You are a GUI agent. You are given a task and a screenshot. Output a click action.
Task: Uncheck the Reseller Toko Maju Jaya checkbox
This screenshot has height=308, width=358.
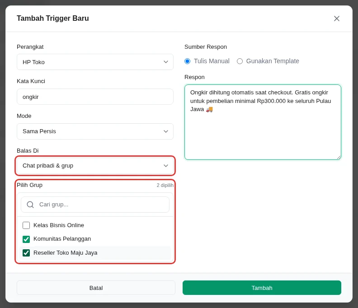tap(26, 253)
